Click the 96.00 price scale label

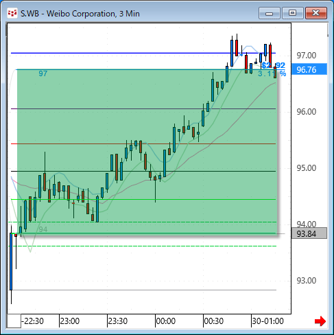[x=307, y=112]
